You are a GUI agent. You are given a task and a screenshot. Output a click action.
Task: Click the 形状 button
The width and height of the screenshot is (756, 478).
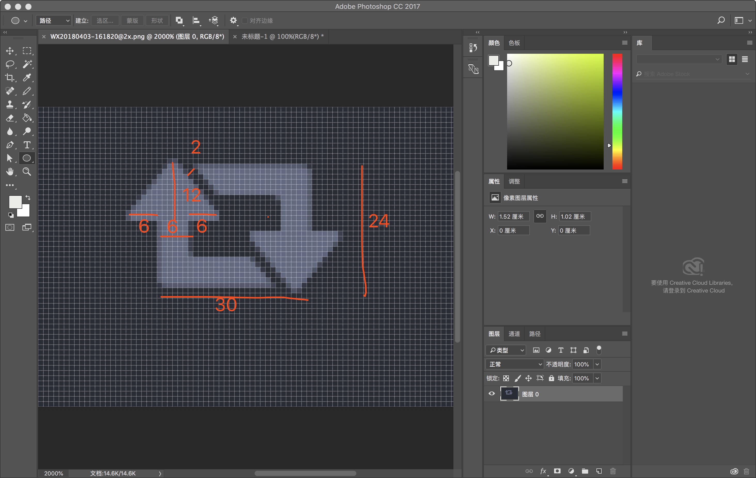coord(157,21)
